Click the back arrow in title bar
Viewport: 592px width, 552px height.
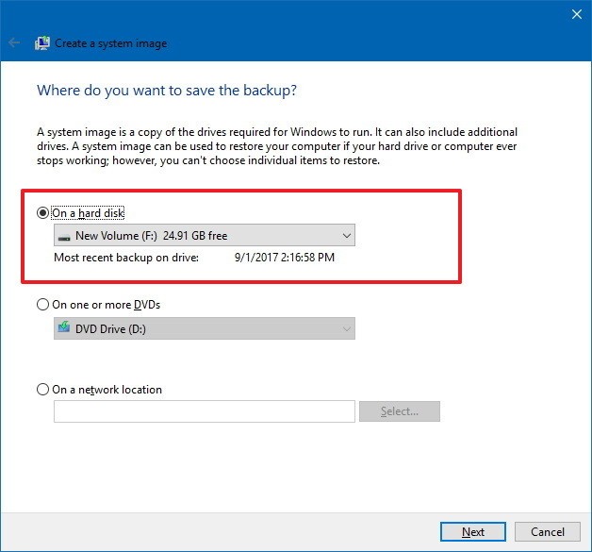tap(14, 43)
